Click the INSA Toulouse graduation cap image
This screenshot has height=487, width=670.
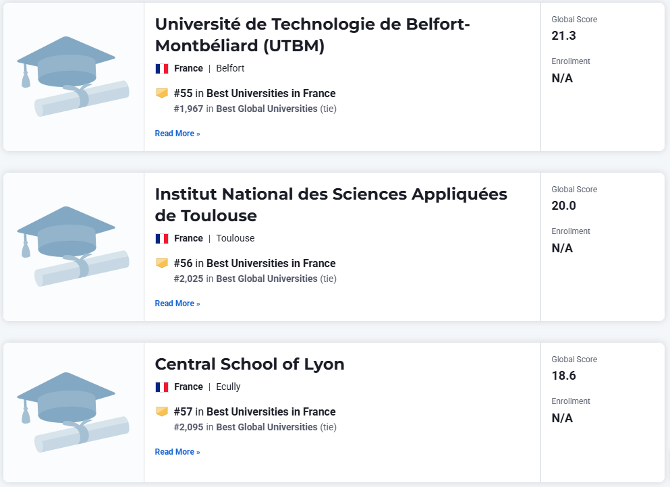(73, 246)
